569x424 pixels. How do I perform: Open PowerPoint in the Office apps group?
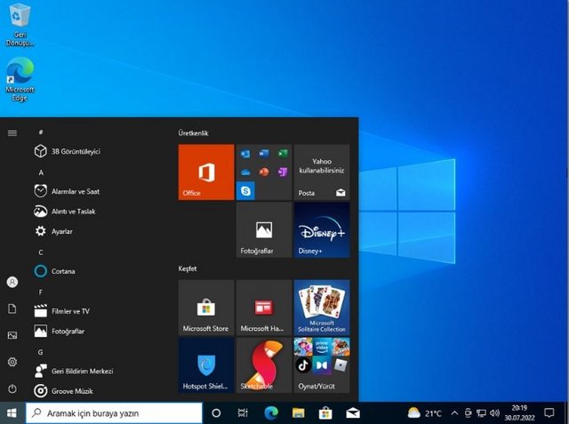(x=264, y=172)
